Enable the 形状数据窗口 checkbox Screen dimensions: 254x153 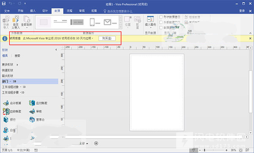(x=161, y=17)
